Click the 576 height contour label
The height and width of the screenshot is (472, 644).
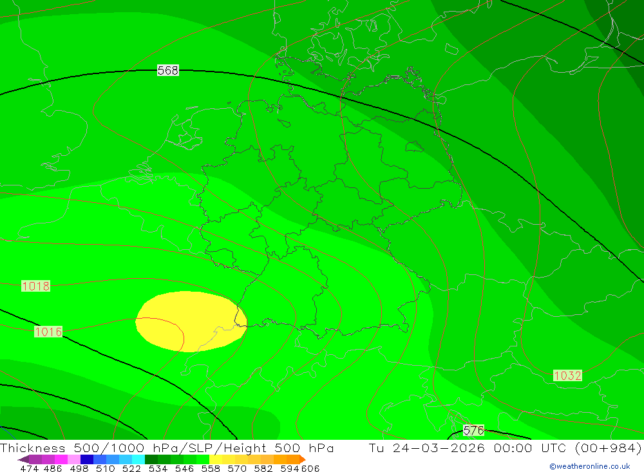473,430
